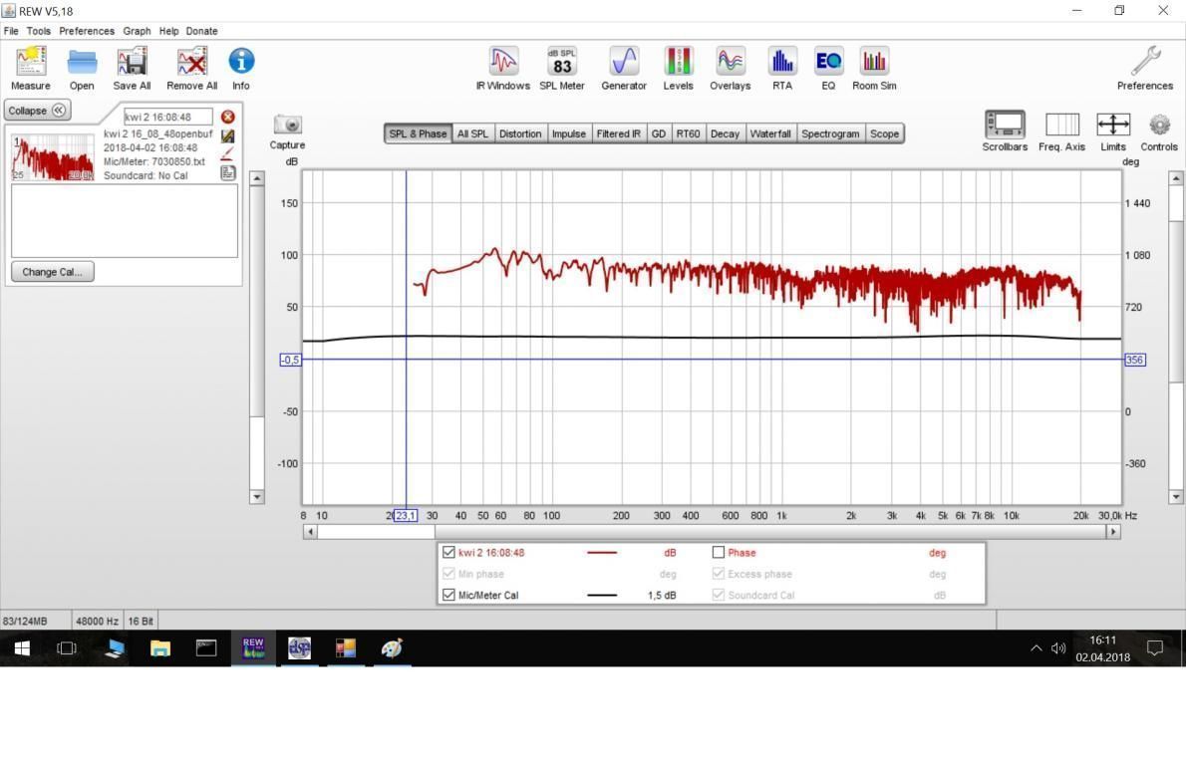The height and width of the screenshot is (765, 1186).
Task: Open the EQ window
Action: [828, 68]
